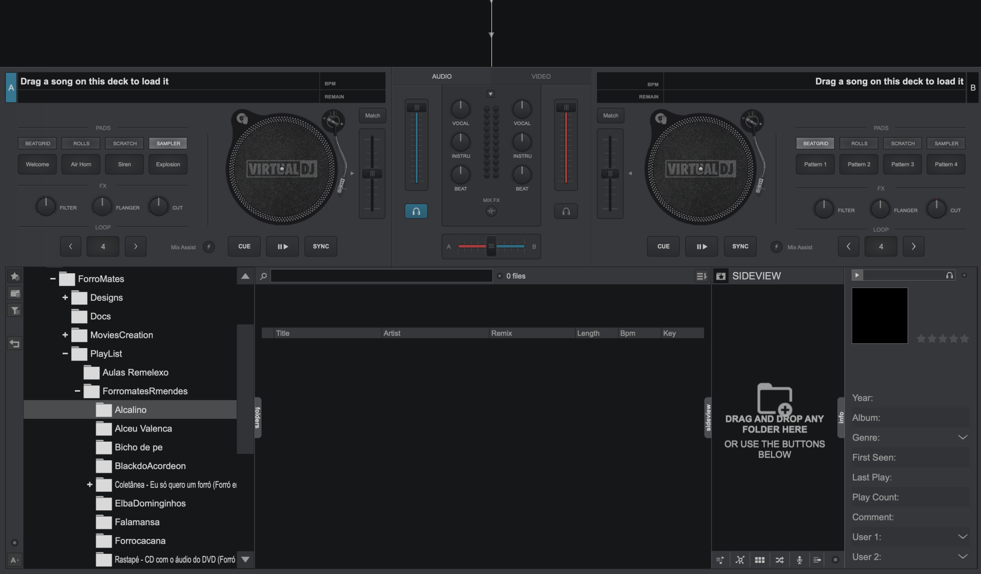Click the crossfader between A and B
981x574 pixels.
(x=491, y=247)
